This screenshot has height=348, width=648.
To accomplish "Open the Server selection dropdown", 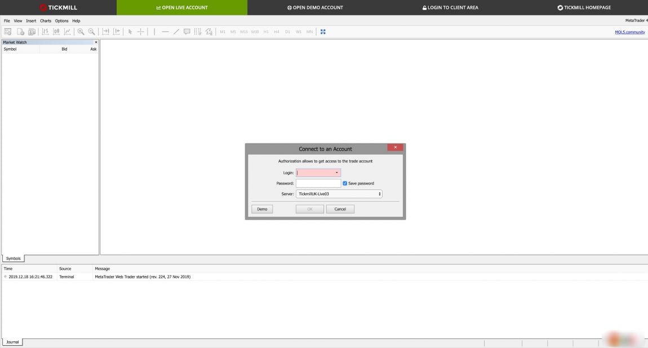I will [x=339, y=194].
